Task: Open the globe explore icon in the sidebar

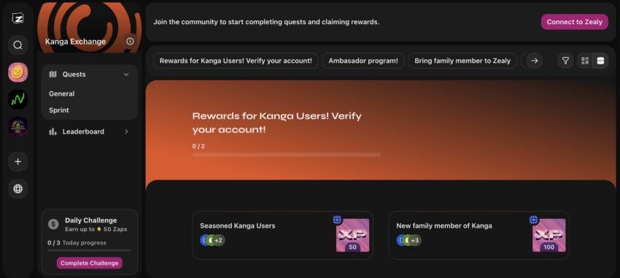Action: point(18,189)
